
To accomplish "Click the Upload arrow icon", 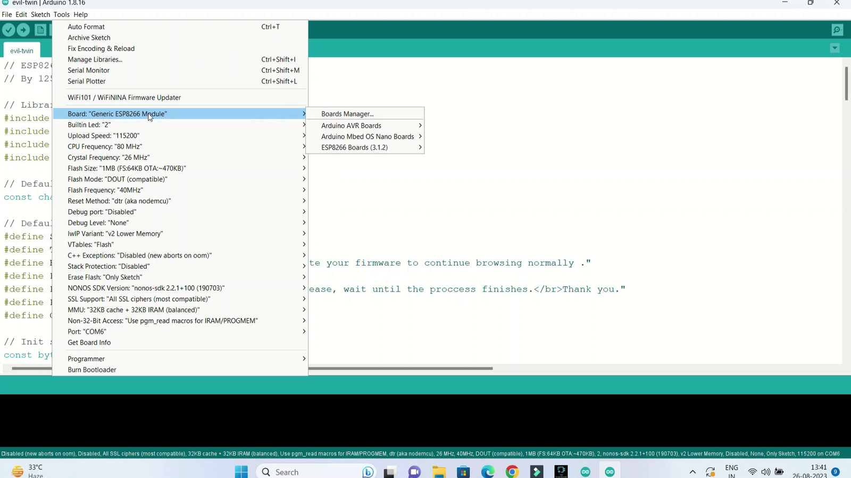I will coord(23,30).
